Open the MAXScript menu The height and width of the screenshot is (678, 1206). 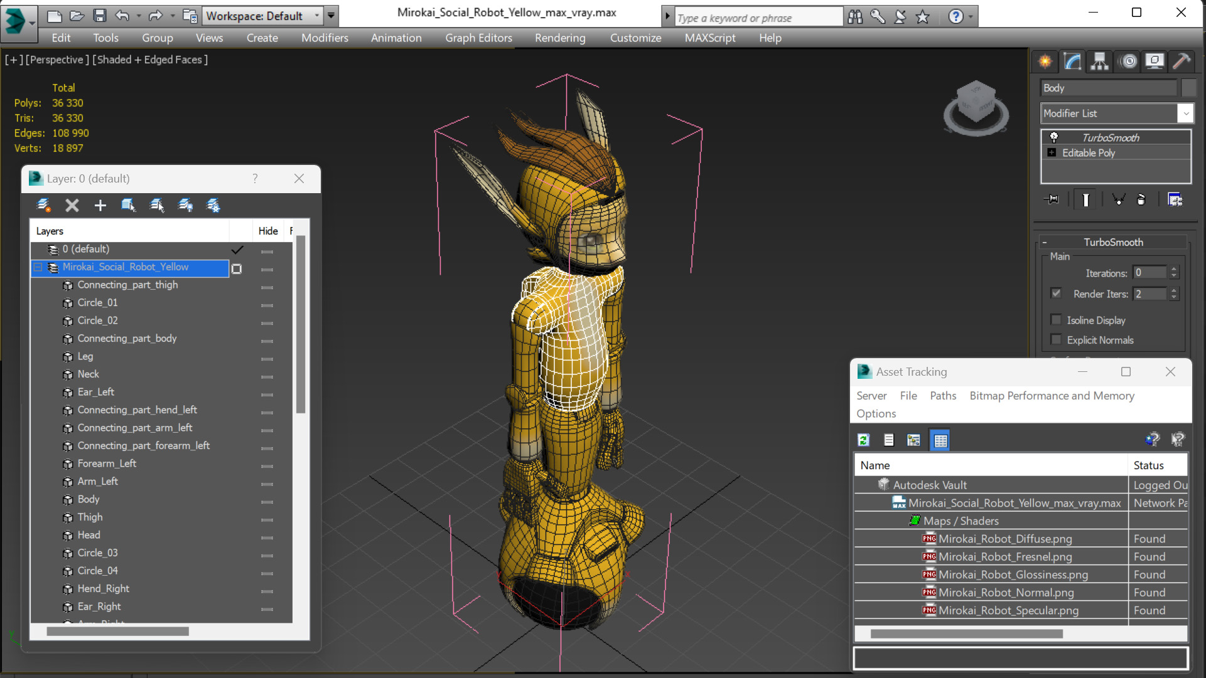click(710, 38)
